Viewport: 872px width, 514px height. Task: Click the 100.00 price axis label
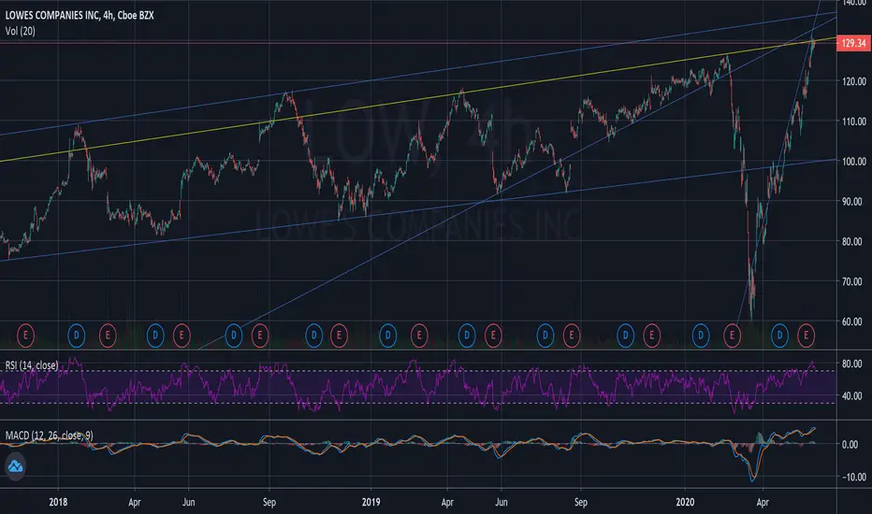point(853,161)
